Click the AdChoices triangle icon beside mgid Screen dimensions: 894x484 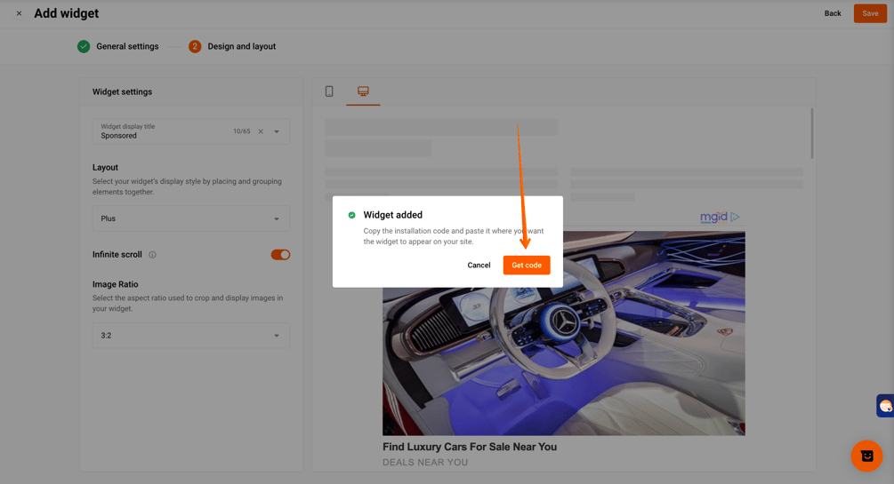pos(735,217)
